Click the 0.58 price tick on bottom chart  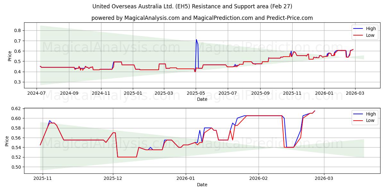tap(17, 128)
